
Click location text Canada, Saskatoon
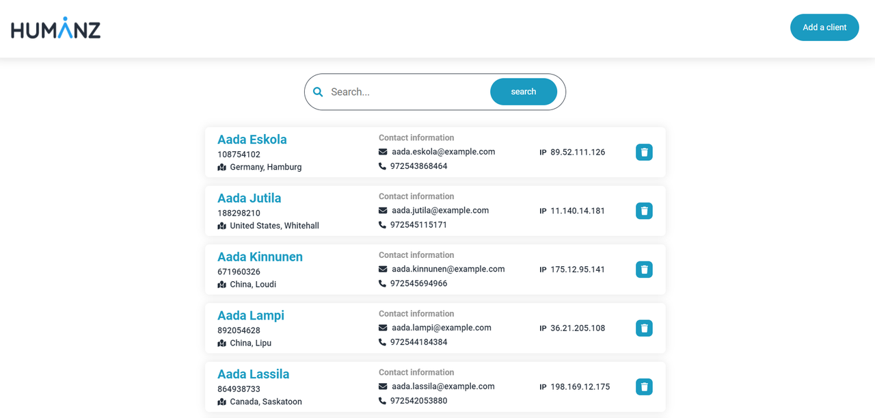point(266,402)
